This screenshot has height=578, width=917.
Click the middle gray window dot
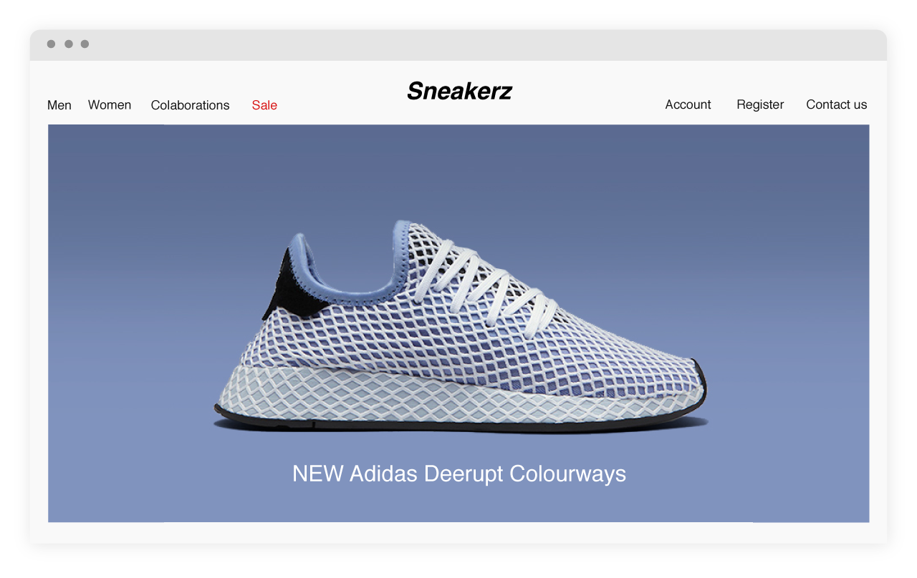(x=68, y=44)
